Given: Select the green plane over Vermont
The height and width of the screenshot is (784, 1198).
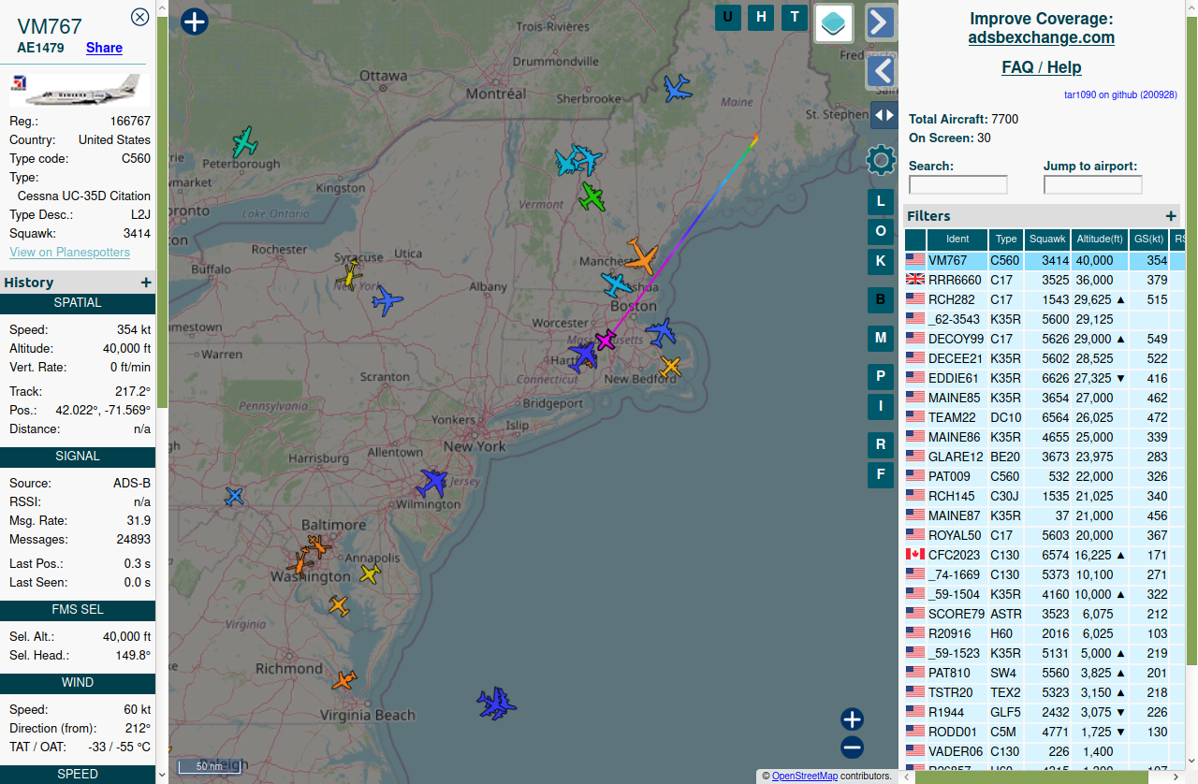Looking at the screenshot, I should 592,196.
